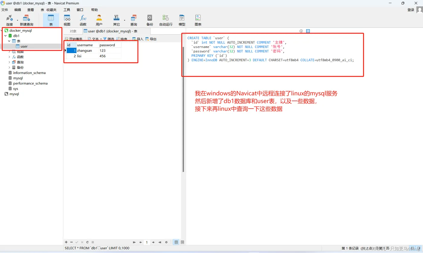Image resolution: width=423 pixels, height=253 pixels.
Task: Go to last page of records
Action: 160,242
